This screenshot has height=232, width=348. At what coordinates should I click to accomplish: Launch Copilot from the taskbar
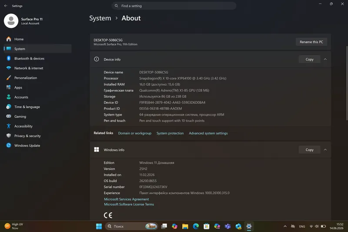click(x=175, y=226)
